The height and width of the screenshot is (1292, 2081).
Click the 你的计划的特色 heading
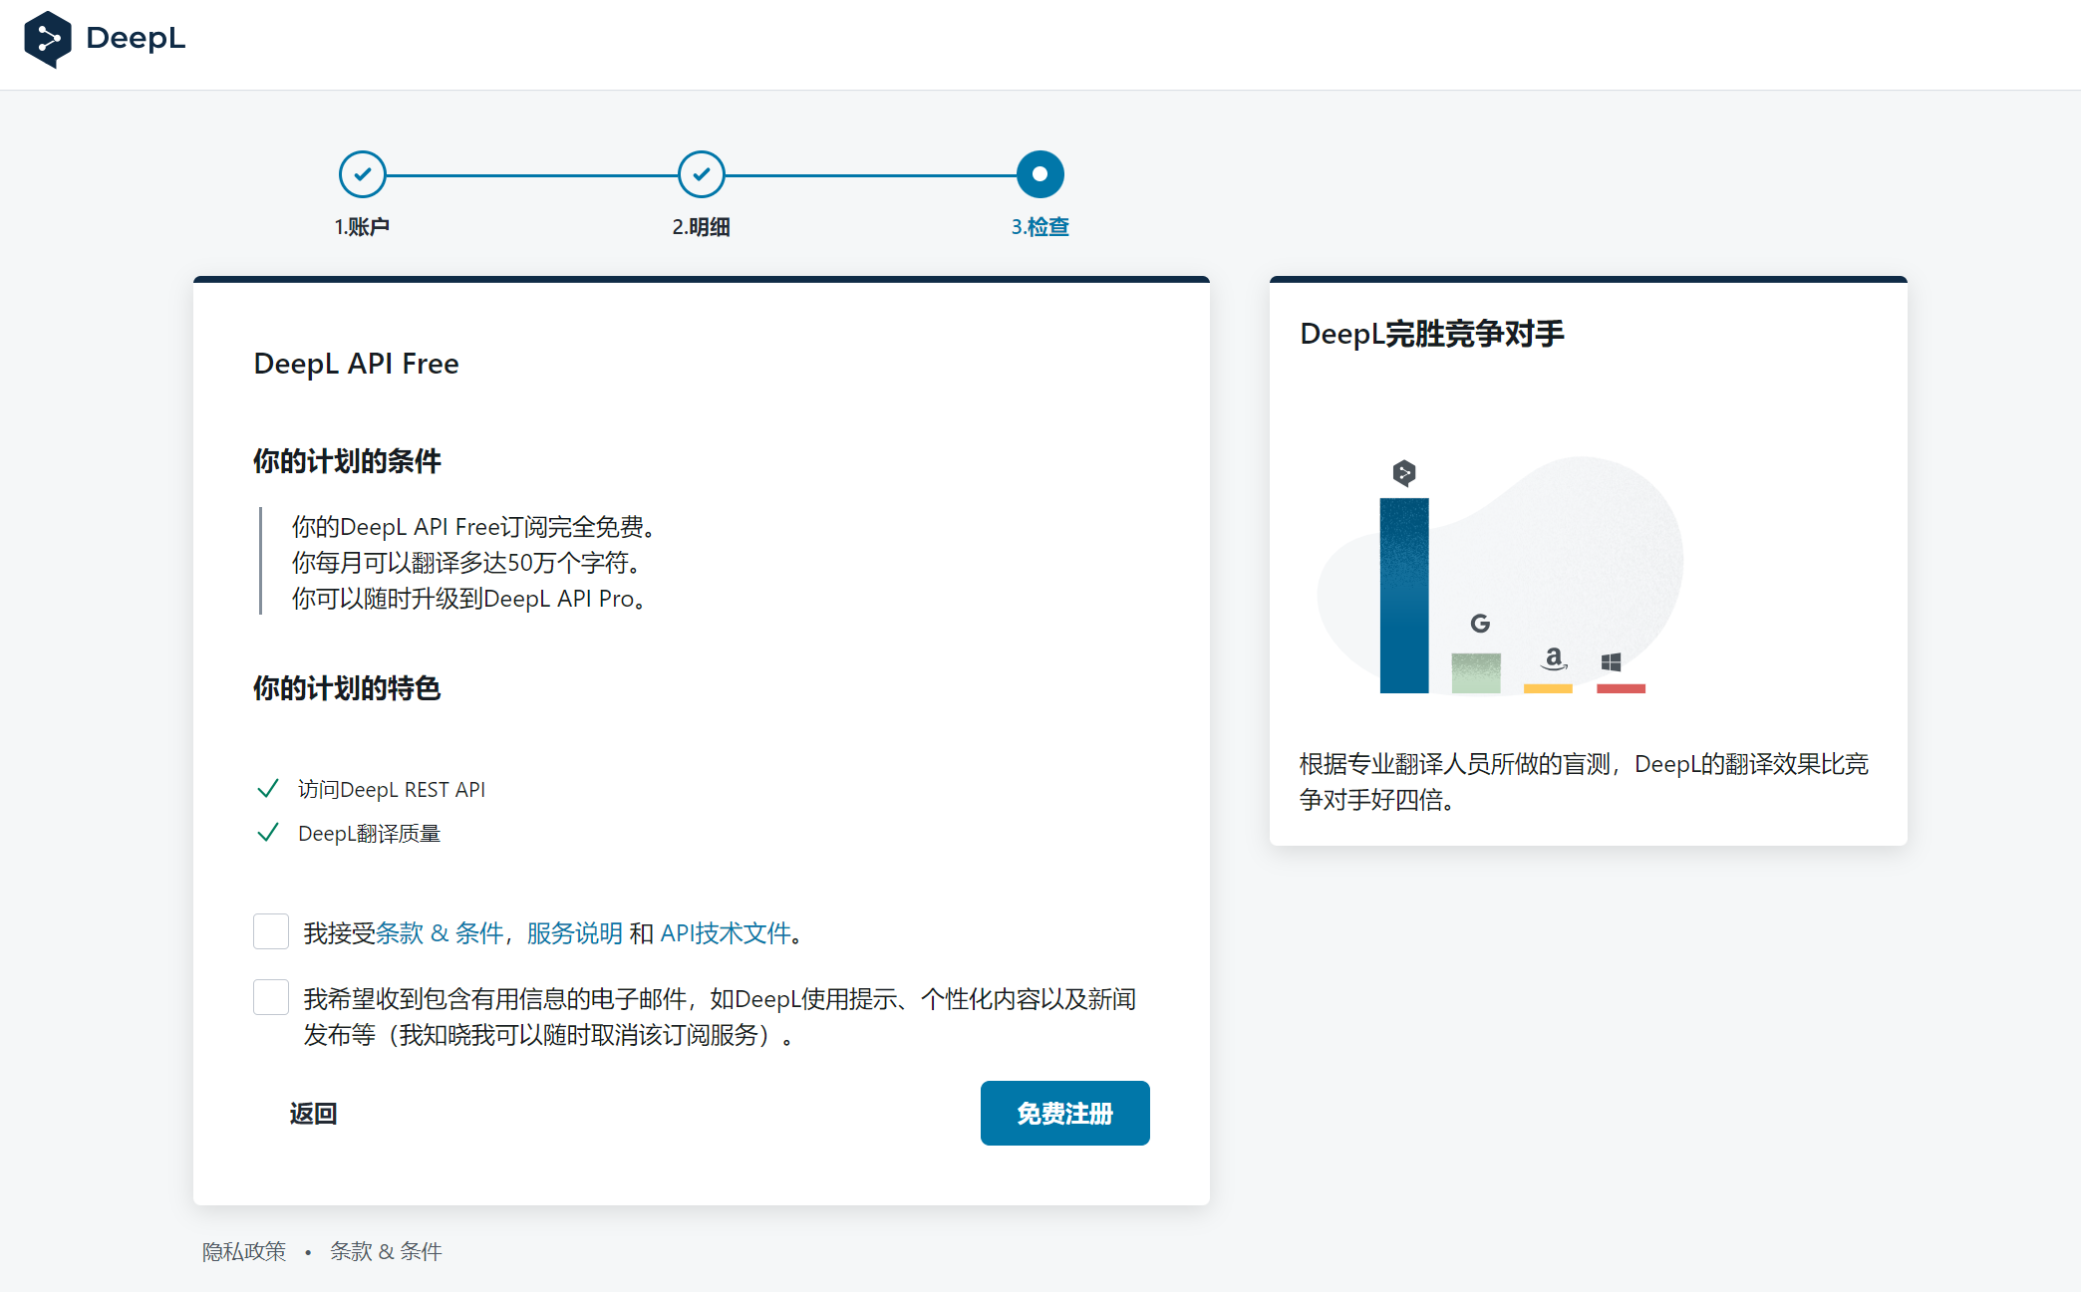(x=347, y=688)
